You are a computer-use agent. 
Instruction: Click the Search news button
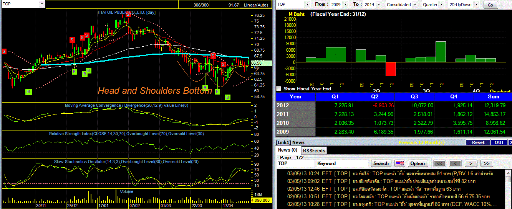381,163
